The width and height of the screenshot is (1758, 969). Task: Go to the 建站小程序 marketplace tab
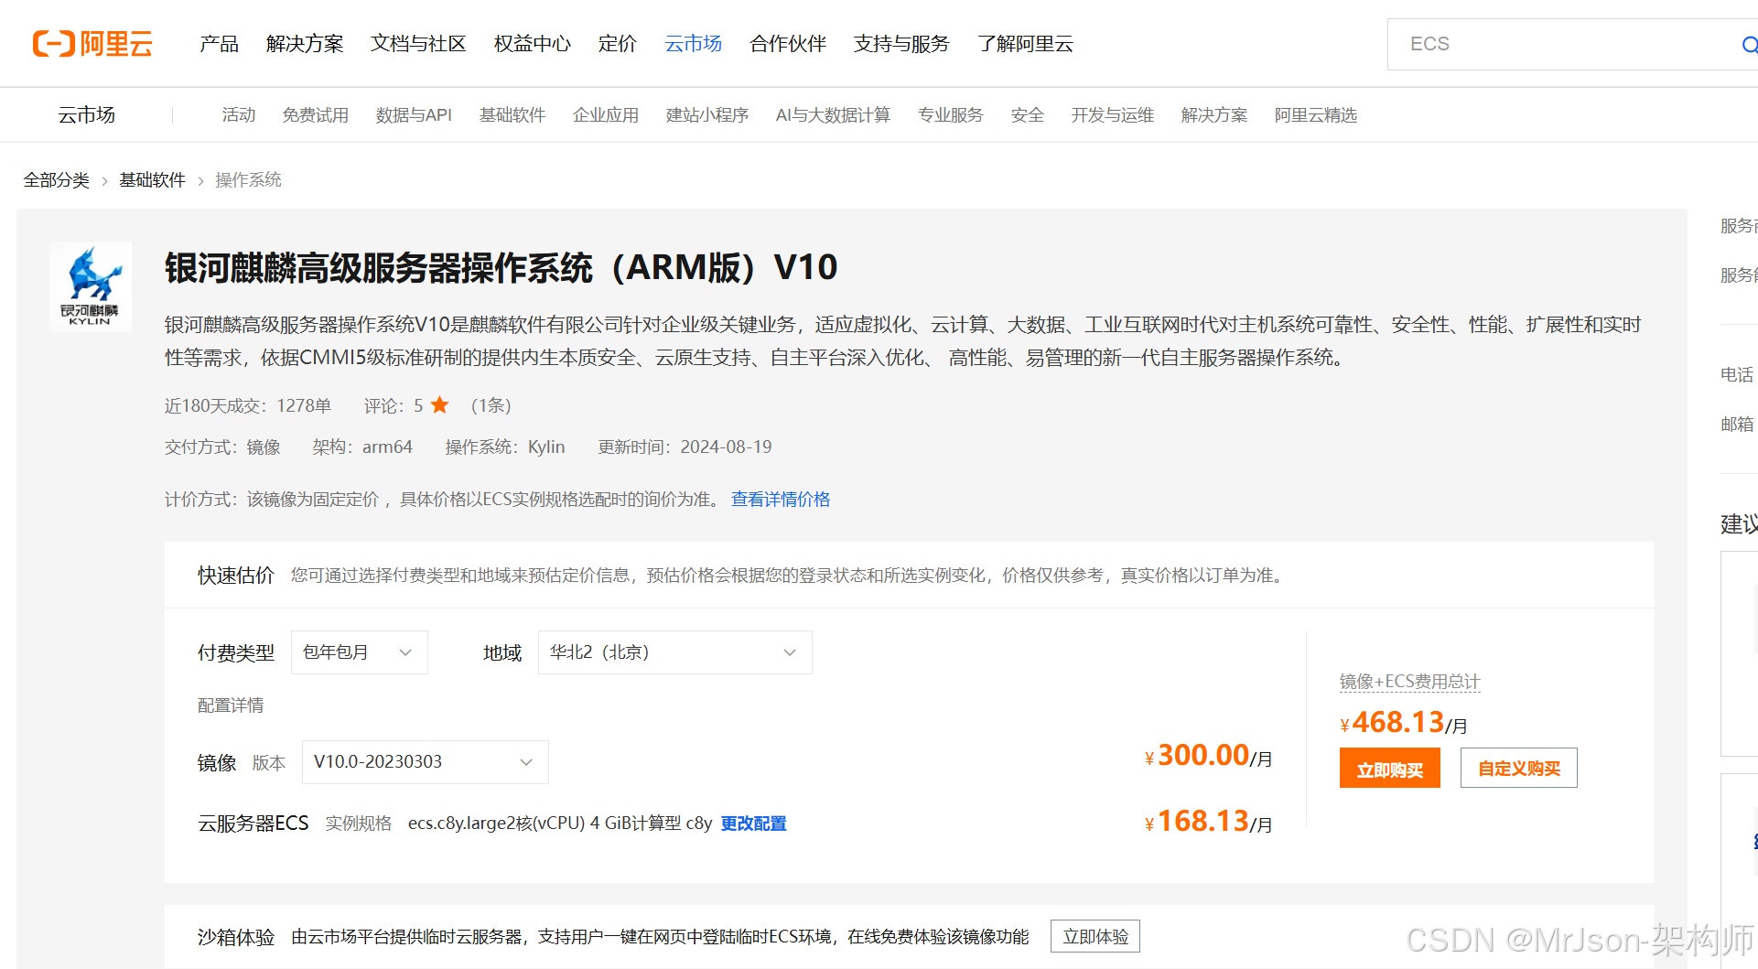click(x=707, y=115)
